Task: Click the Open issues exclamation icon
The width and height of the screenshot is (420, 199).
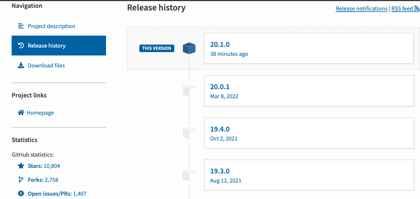Action: [x=21, y=194]
